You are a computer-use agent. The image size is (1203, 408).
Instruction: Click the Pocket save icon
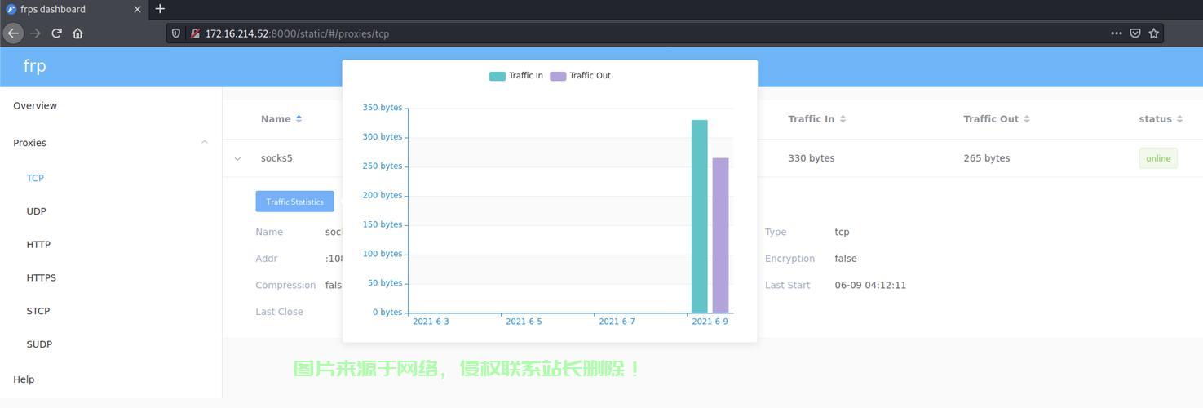[x=1134, y=33]
